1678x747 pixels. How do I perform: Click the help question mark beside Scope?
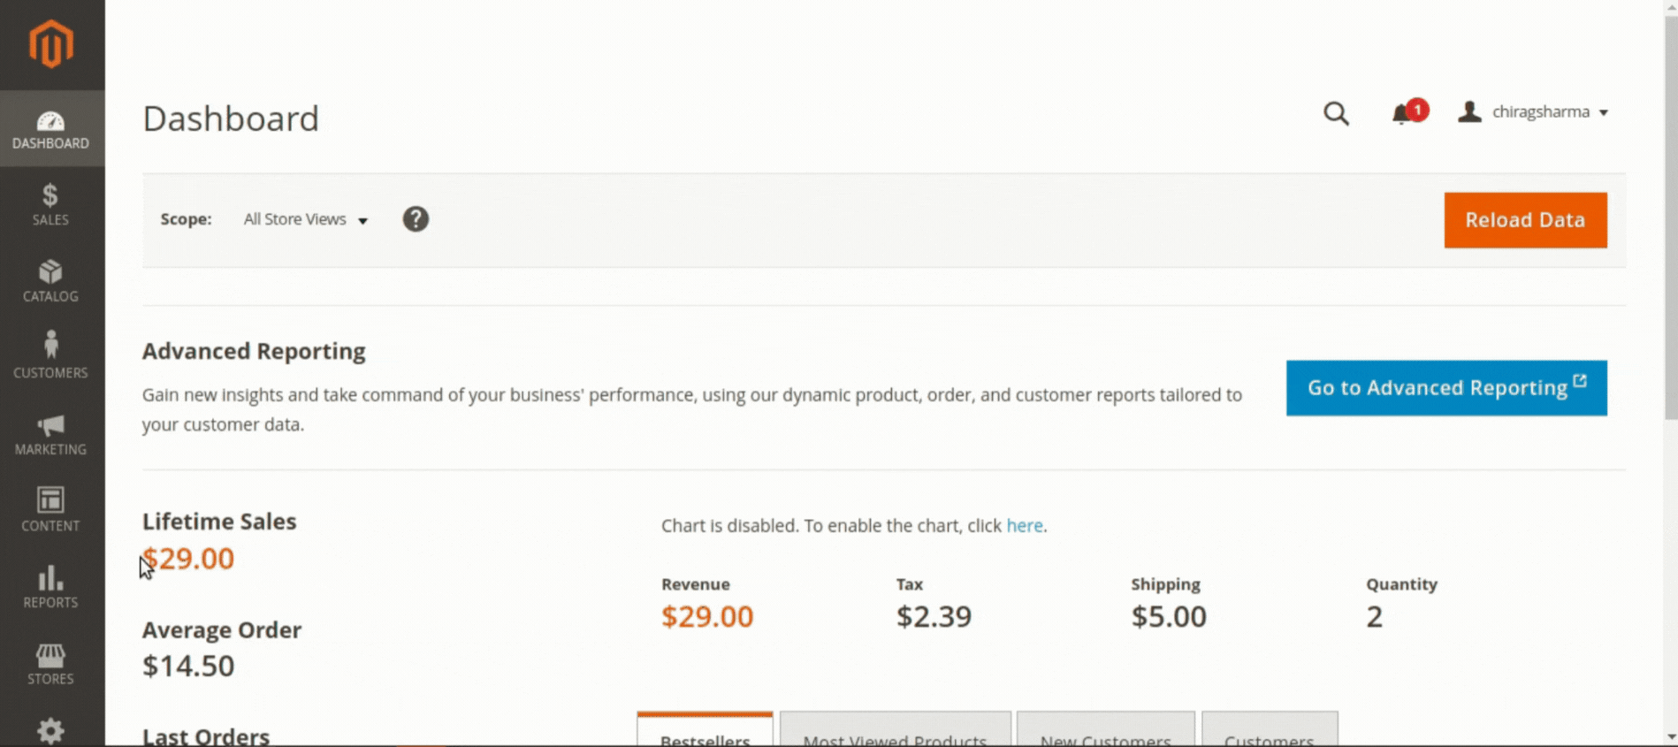click(x=416, y=219)
